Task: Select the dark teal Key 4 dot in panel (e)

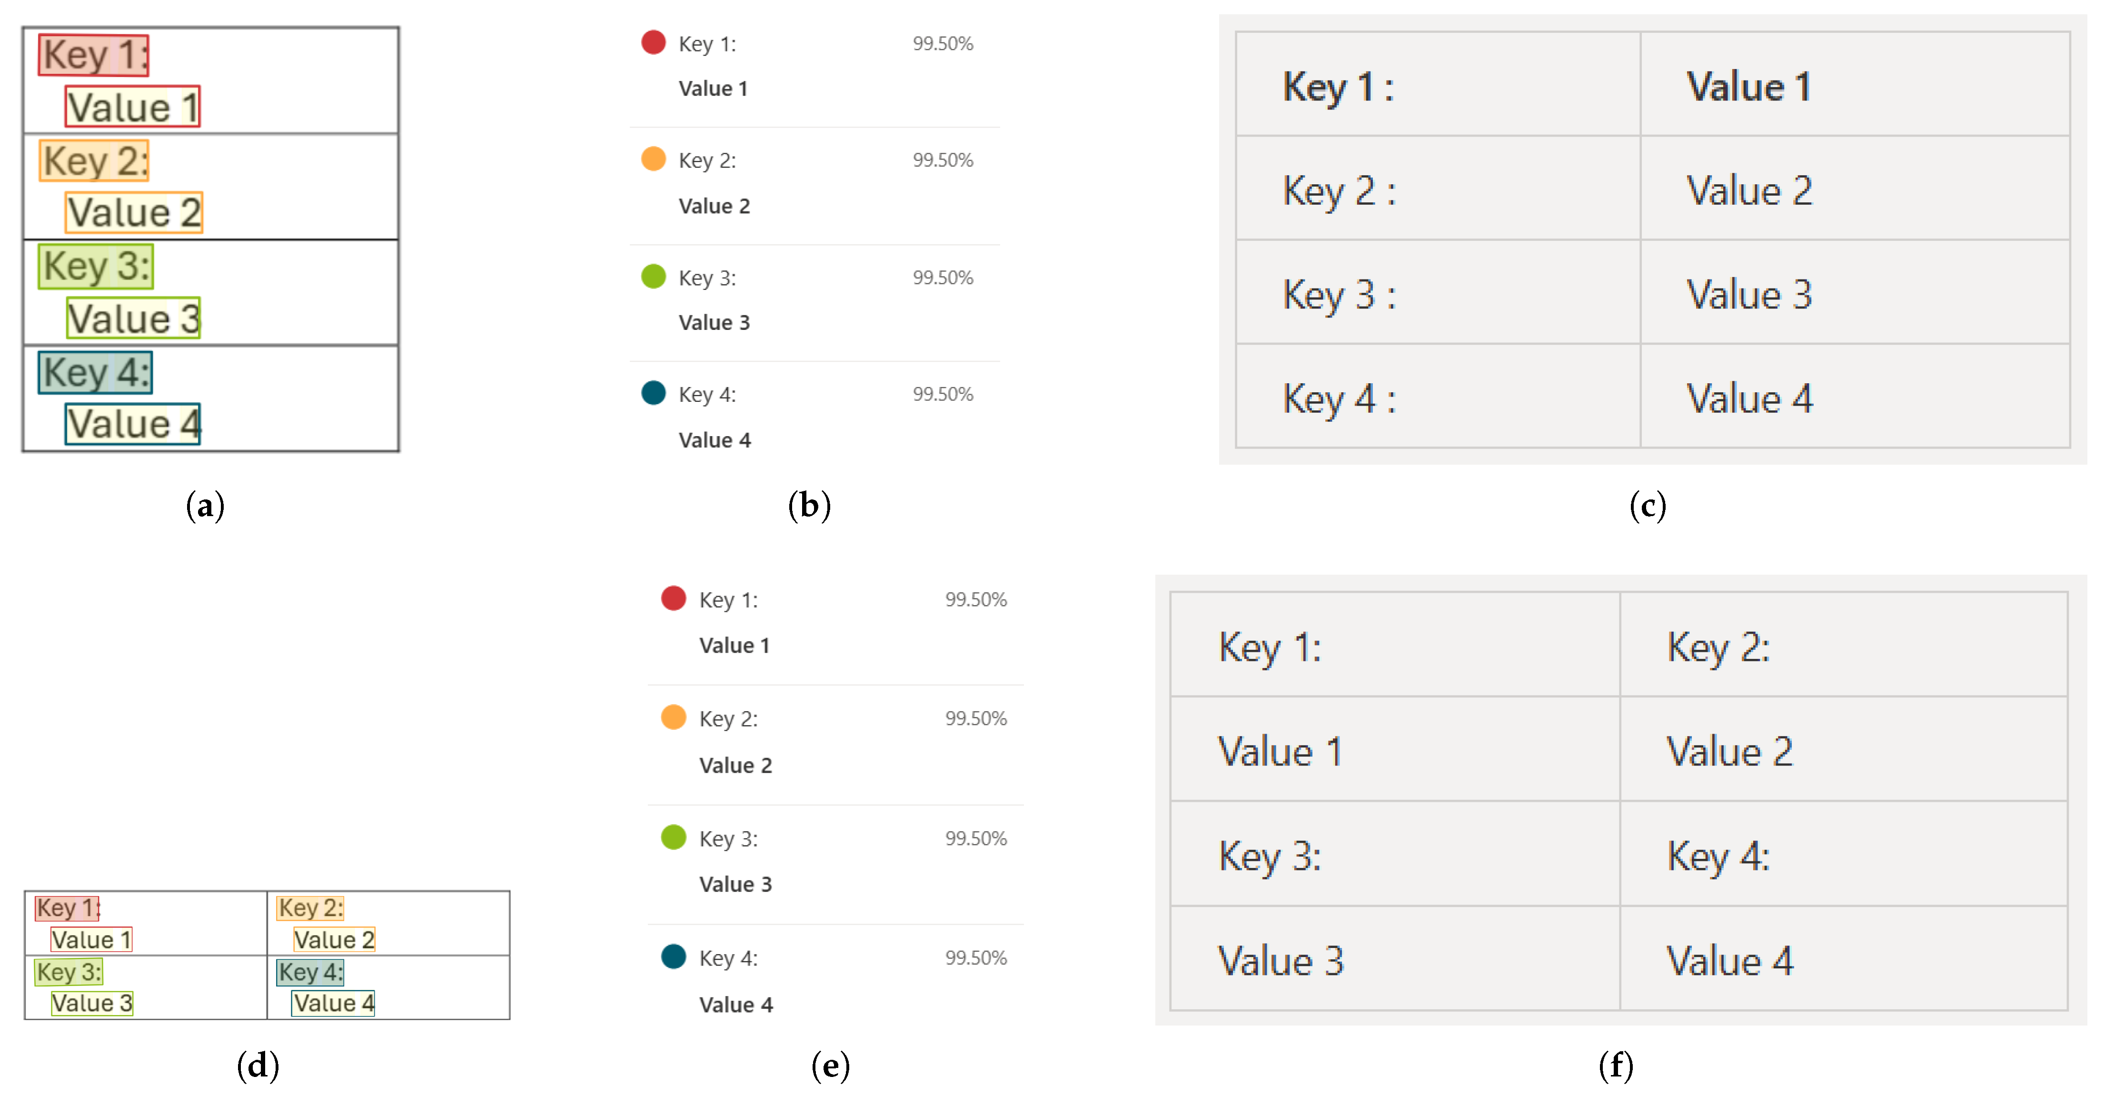Action: pyautogui.click(x=673, y=956)
